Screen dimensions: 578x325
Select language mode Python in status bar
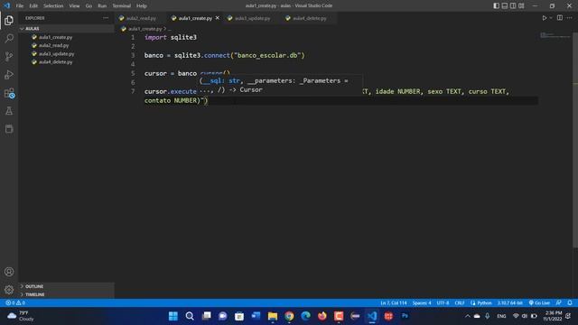coord(481,302)
